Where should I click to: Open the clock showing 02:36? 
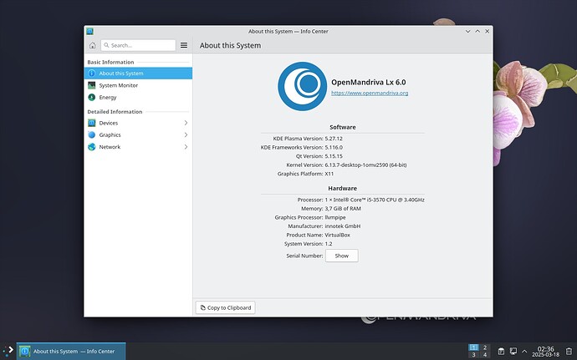click(545, 351)
